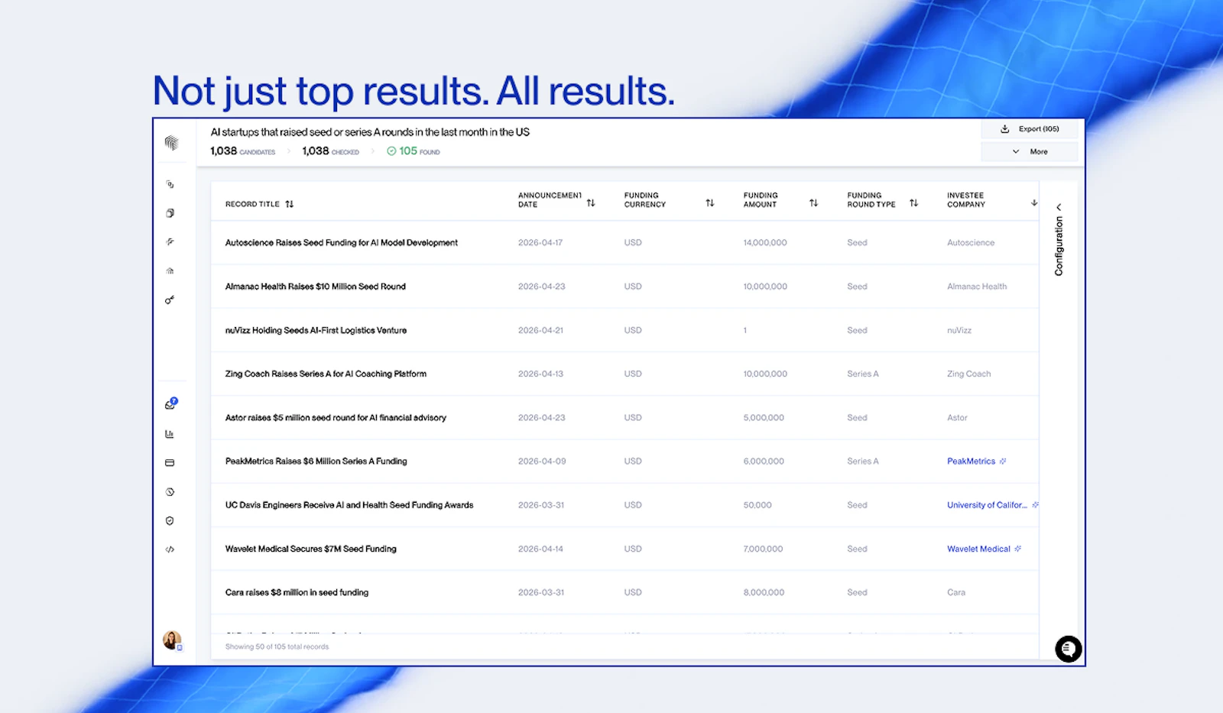Open record 'Zing Coach Raises Series A for AI Coaching Platform'

[x=326, y=374]
